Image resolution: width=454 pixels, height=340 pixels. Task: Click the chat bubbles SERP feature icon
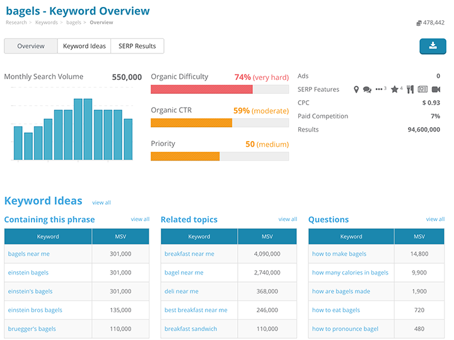tap(367, 89)
